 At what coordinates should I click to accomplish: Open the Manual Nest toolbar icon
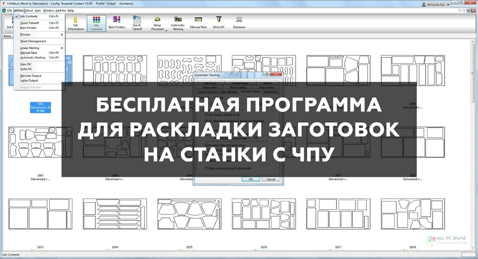pos(198,23)
